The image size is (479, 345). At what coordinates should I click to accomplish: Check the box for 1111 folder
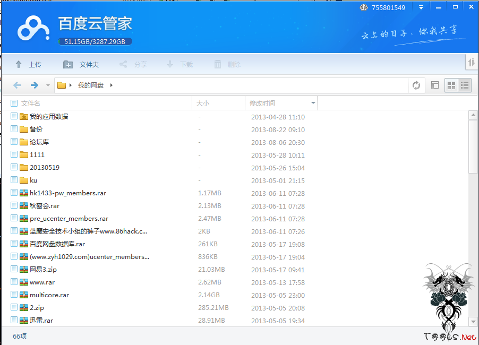tap(14, 154)
